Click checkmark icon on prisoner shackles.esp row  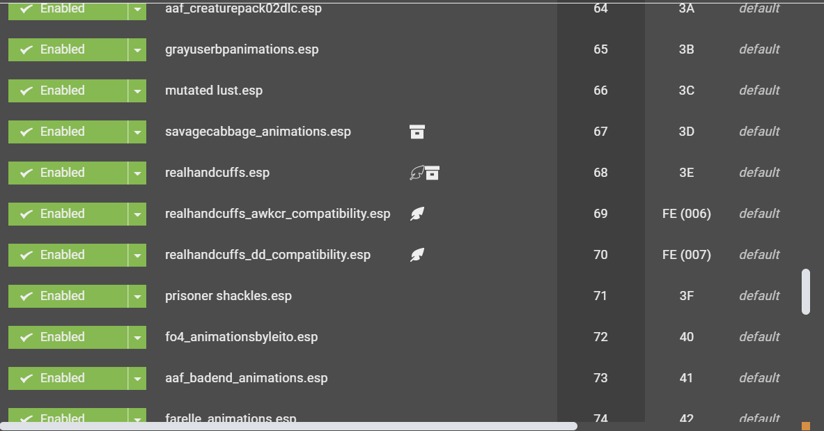(x=26, y=297)
